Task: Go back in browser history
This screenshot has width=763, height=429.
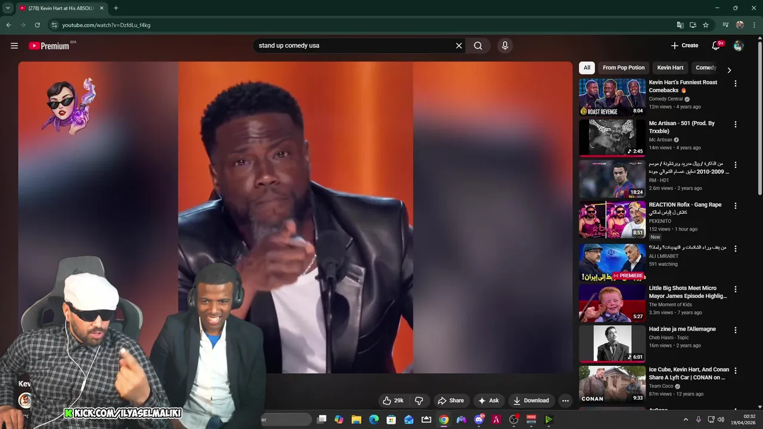Action: (8, 25)
